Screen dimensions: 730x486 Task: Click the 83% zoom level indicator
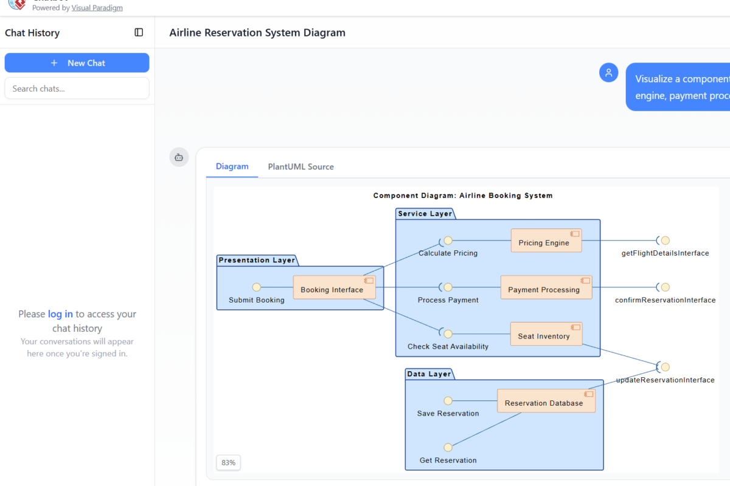click(x=228, y=462)
